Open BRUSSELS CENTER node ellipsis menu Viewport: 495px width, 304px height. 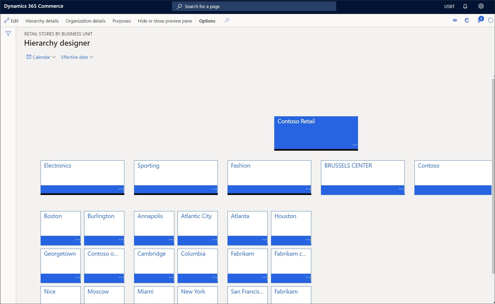pyautogui.click(x=401, y=189)
